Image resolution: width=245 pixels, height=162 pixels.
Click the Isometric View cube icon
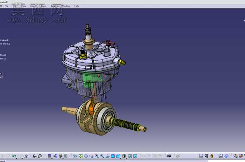pos(118,156)
